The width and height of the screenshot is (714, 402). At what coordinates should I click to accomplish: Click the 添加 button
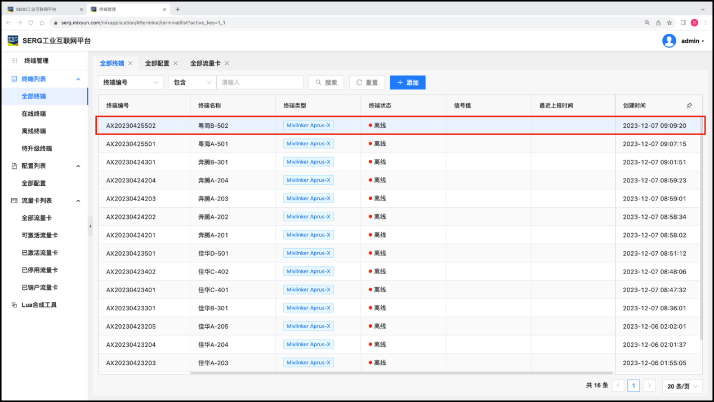click(x=408, y=83)
